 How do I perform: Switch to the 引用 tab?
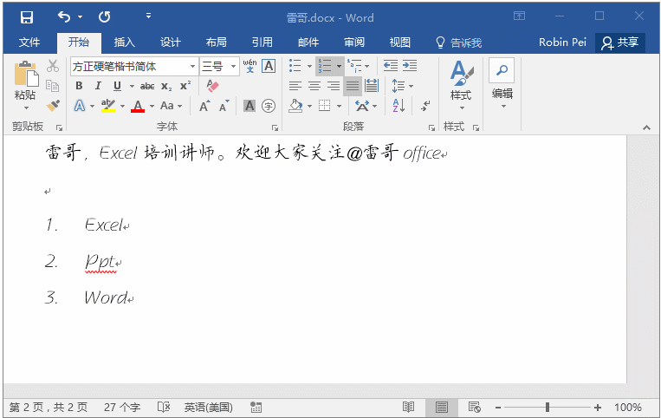[x=262, y=42]
